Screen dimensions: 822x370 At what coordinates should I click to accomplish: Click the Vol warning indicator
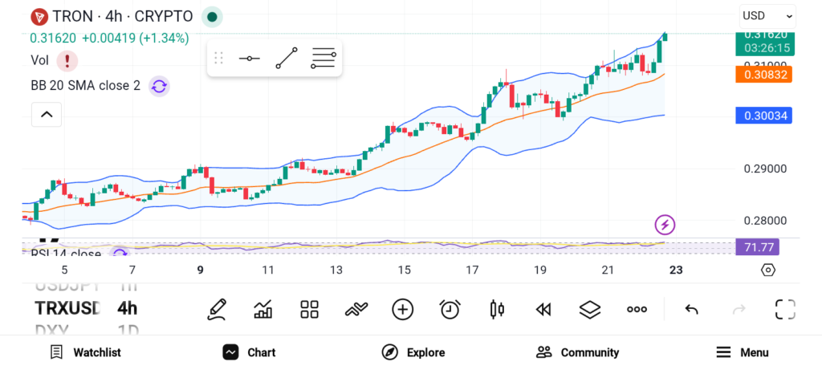point(67,60)
